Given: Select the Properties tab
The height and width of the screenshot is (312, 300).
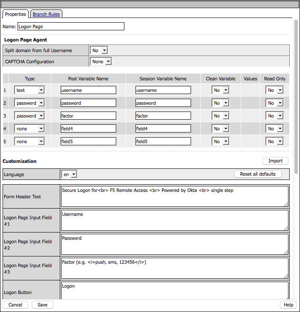Looking at the screenshot, I should click(15, 14).
